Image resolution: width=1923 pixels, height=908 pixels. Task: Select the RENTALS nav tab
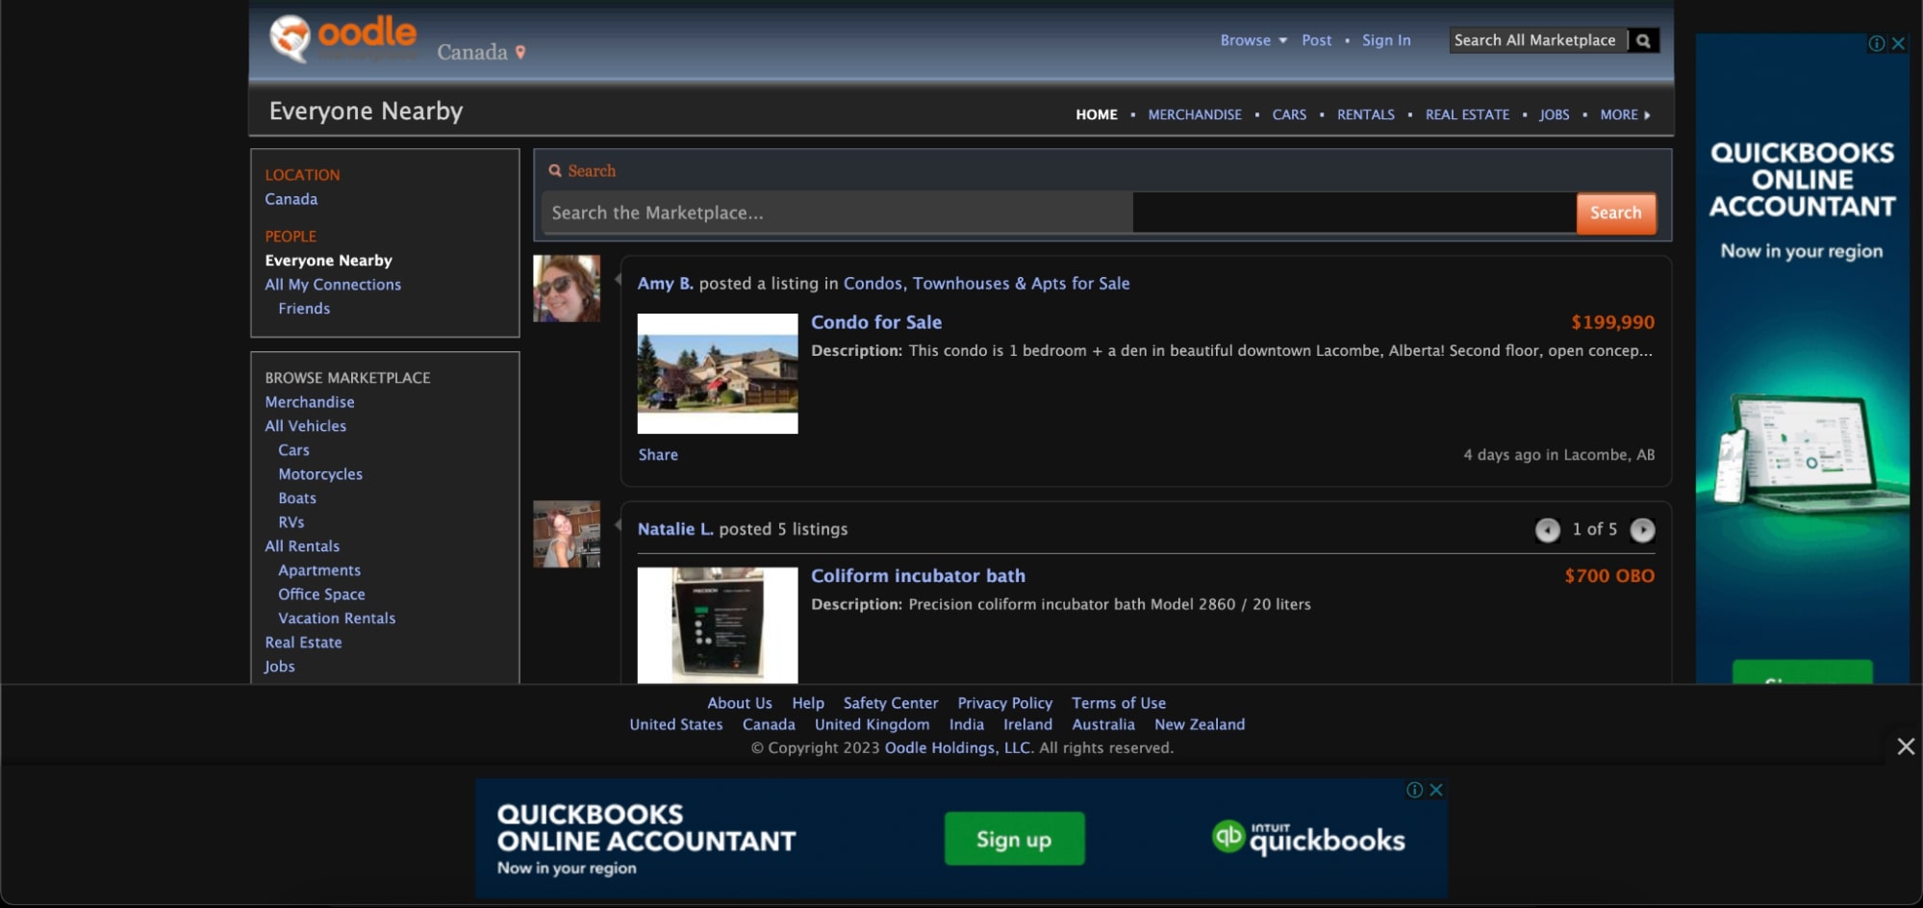[x=1366, y=114]
